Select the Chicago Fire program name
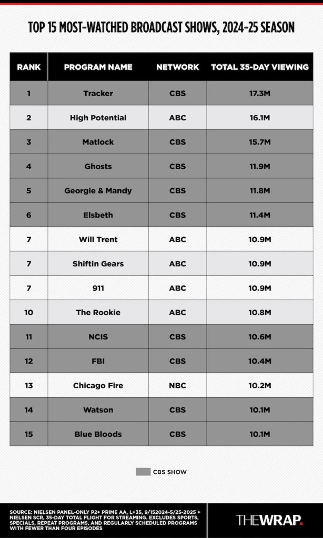Viewport: 323px width, 538px height. click(x=98, y=385)
